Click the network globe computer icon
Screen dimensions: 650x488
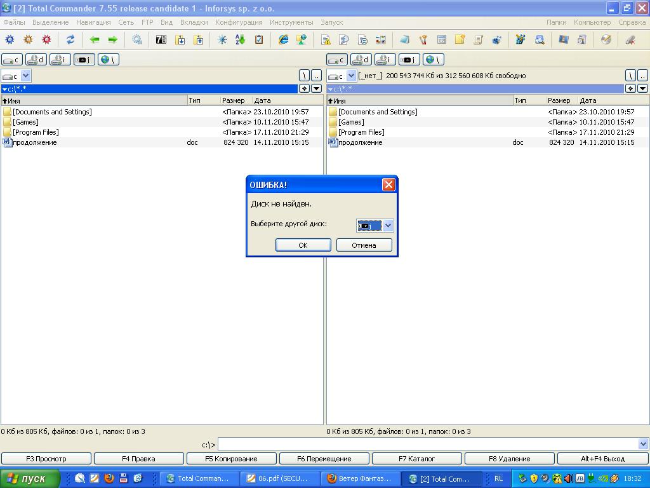pyautogui.click(x=302, y=40)
